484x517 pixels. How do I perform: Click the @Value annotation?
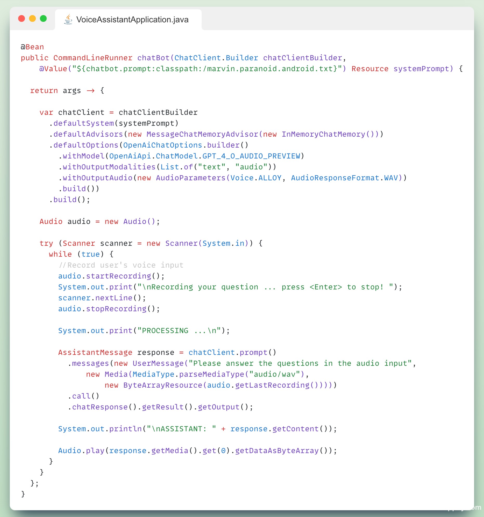coord(53,69)
